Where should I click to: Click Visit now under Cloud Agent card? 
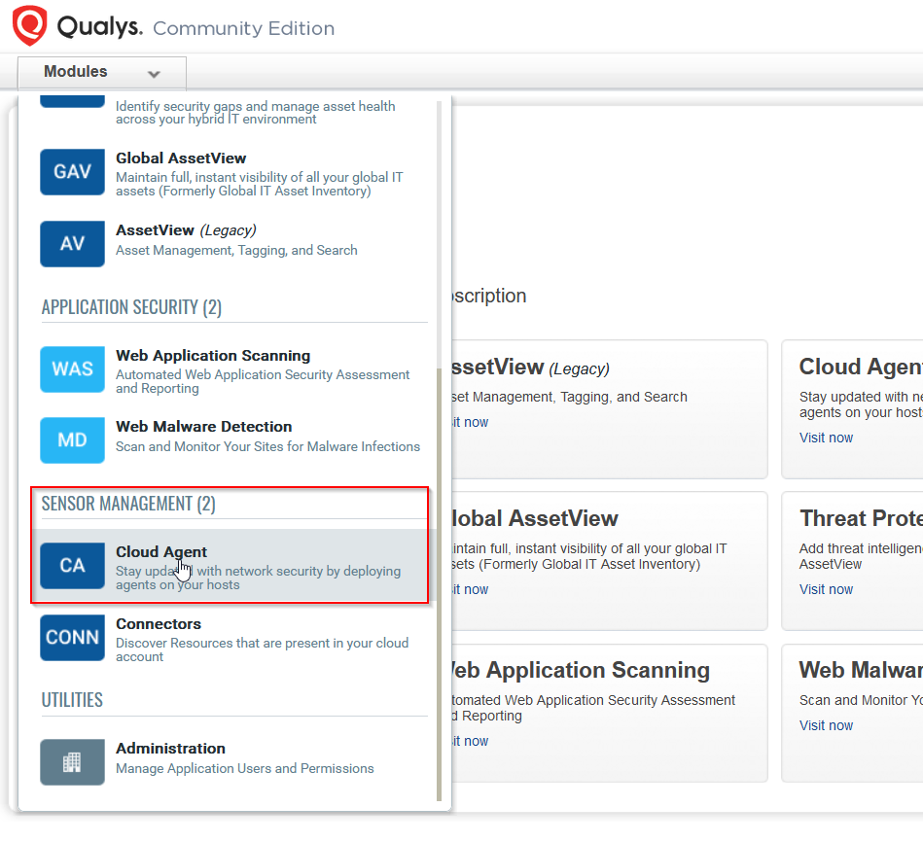pyautogui.click(x=826, y=438)
